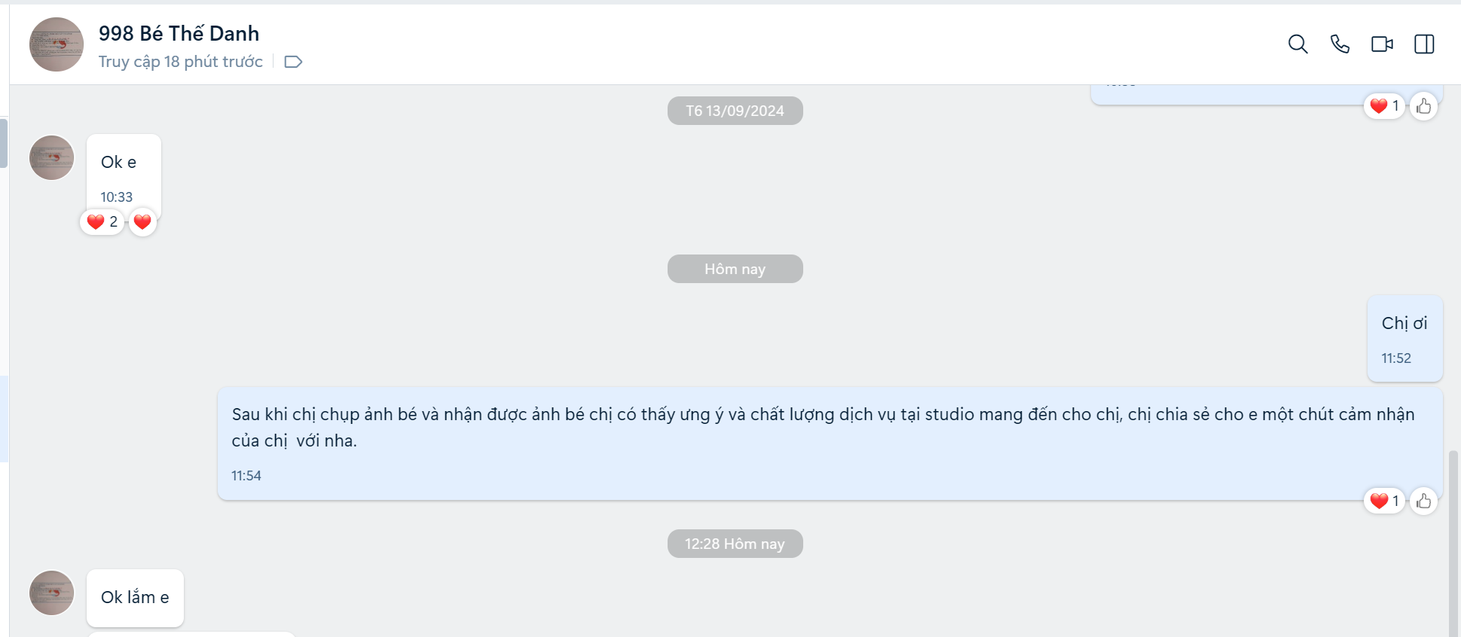Click the sender avatar next to "Ok e"

pyautogui.click(x=52, y=158)
